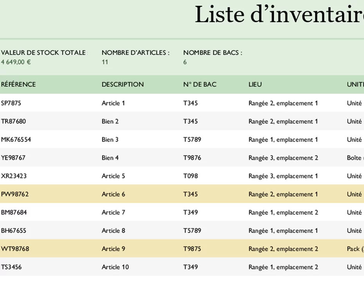Select the DESCRIPTION column header

point(123,84)
